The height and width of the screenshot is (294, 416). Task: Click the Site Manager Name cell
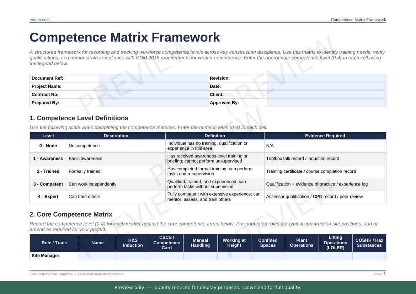coord(97,256)
